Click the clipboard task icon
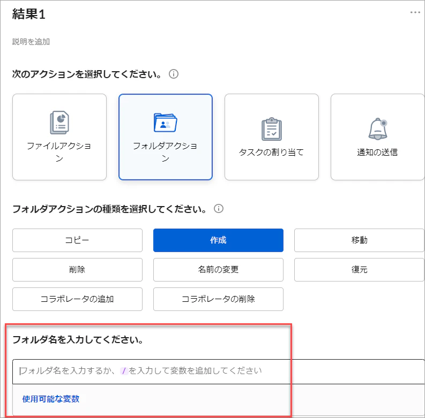425x418 pixels. (272, 129)
